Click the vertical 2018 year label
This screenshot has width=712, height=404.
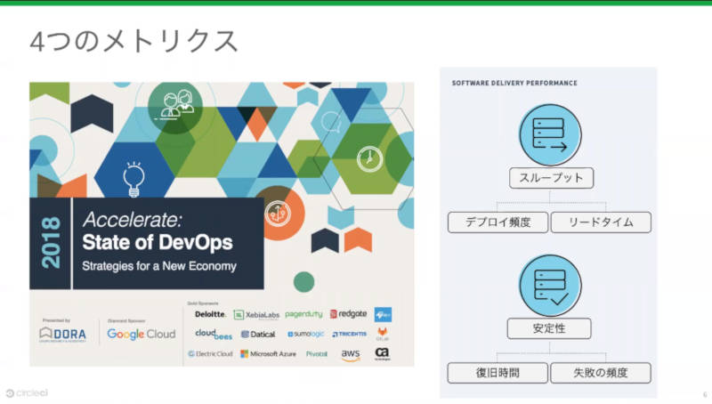coord(51,243)
